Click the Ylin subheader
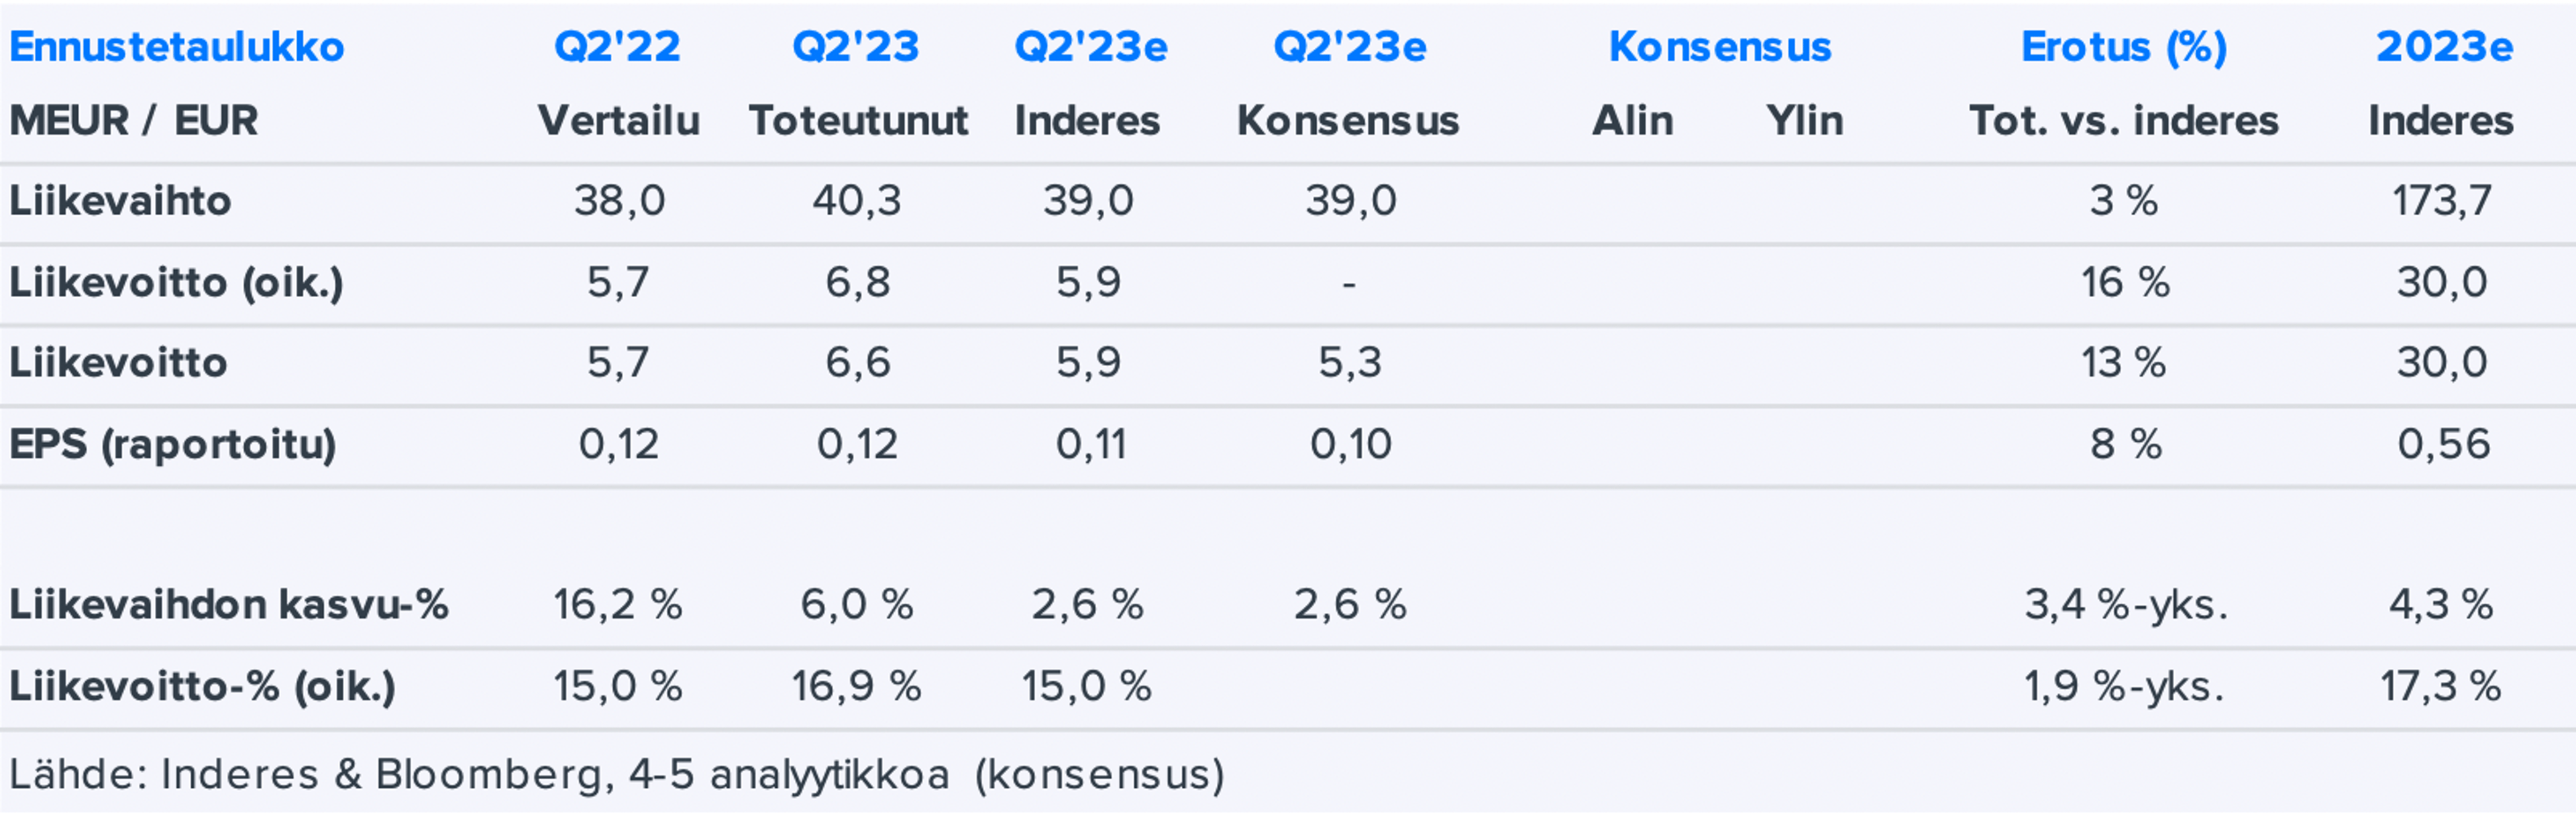Screen dimensions: 2576x814 click(1804, 121)
